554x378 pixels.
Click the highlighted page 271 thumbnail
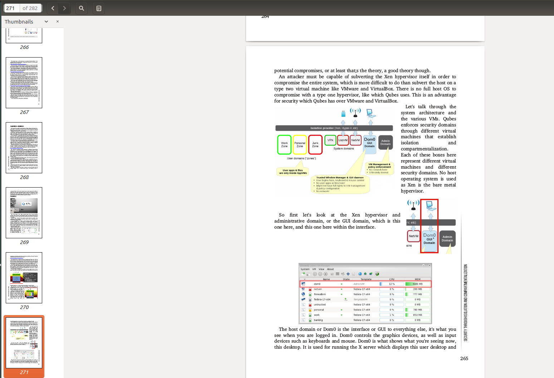(24, 343)
